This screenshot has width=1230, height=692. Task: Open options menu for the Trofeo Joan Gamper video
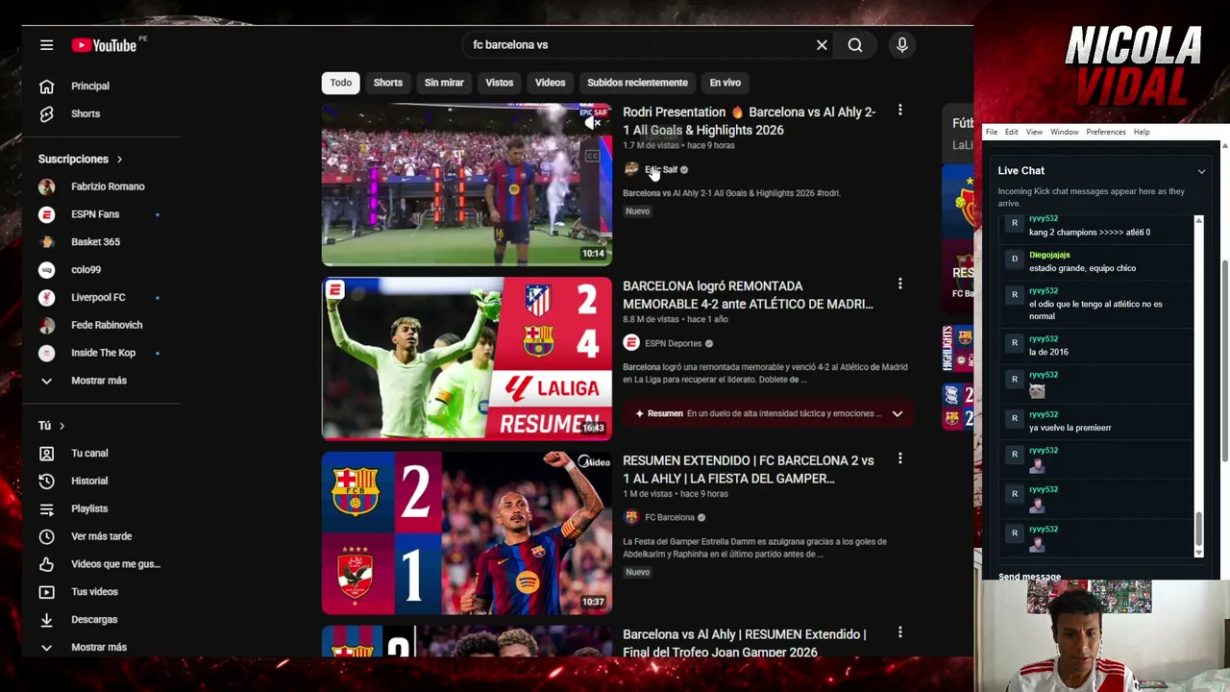point(900,632)
